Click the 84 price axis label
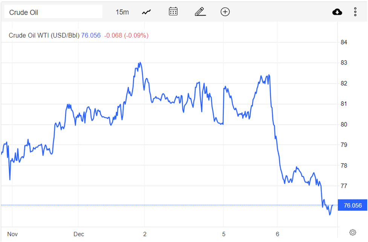 (344, 42)
